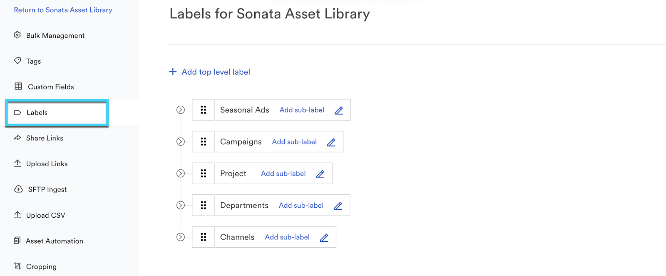Screen dimensions: 666x276
Task: Click Add sub-label next to Departments
Action: [301, 205]
